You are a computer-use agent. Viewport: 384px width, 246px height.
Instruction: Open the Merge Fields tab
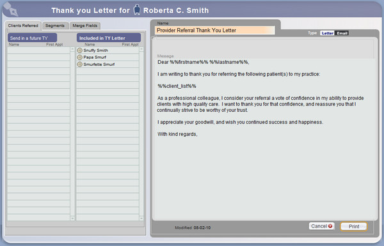(x=85, y=26)
